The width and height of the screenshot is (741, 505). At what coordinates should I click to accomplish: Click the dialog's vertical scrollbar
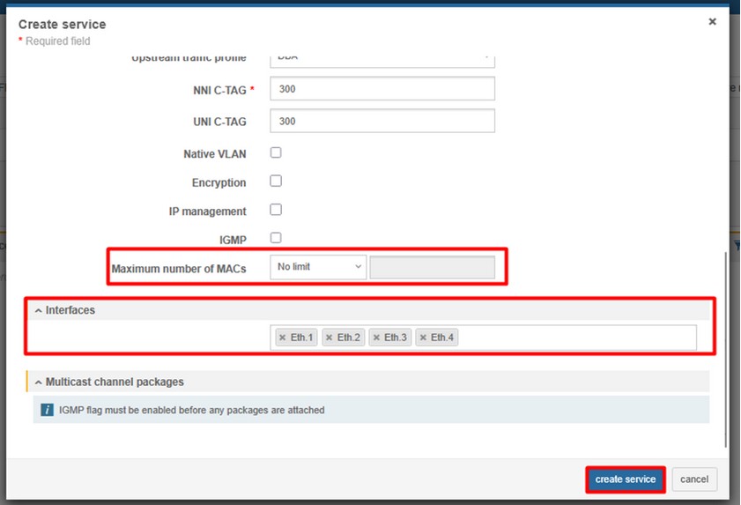tap(726, 353)
